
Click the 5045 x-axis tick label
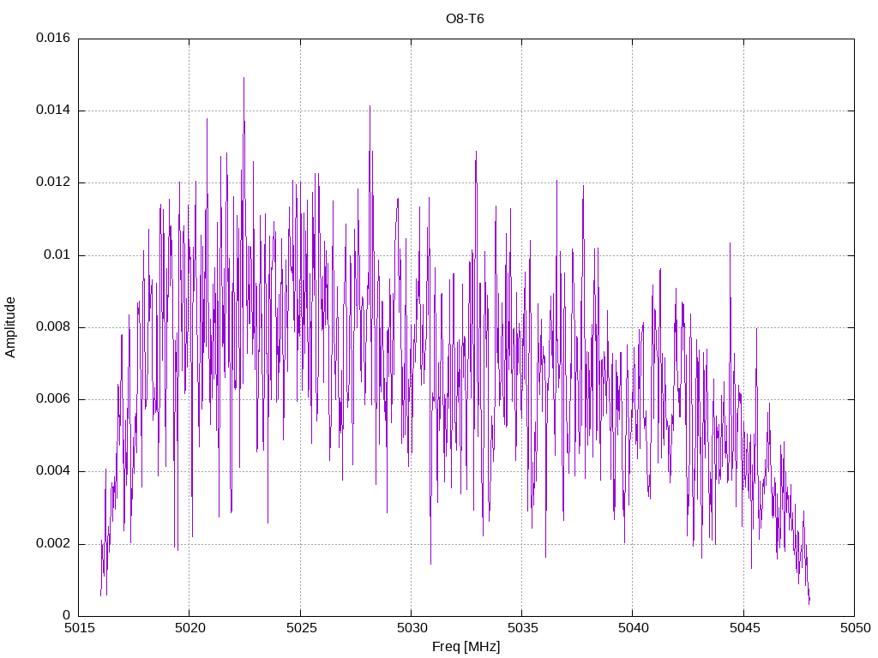(744, 628)
